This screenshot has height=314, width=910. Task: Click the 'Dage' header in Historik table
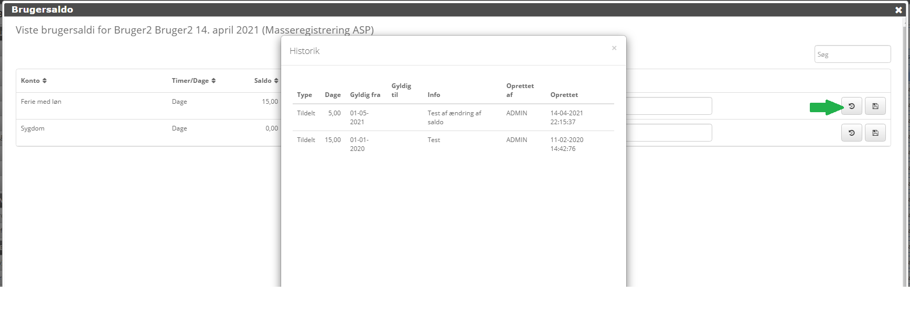[x=333, y=95]
